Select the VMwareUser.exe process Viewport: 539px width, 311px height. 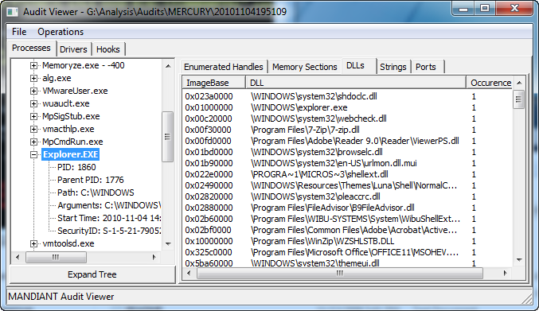[75, 91]
